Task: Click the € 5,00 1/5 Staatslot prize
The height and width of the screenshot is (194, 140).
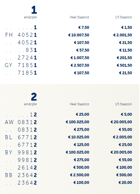Action: (x=126, y=114)
